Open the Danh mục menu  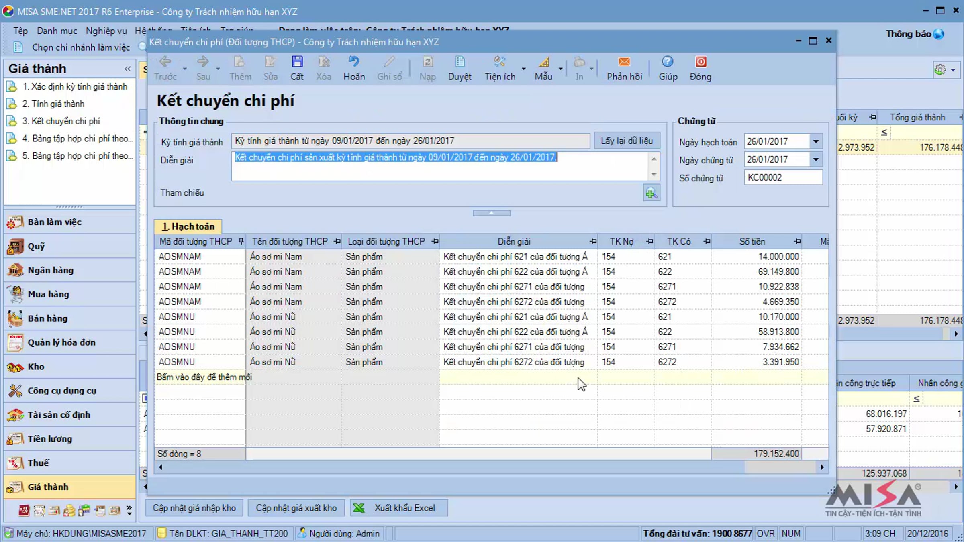point(57,31)
